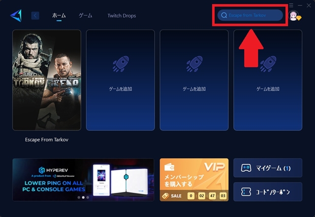This screenshot has width=315, height=217.
Task: Click the Escape from Tarkov search field
Action: (x=250, y=15)
